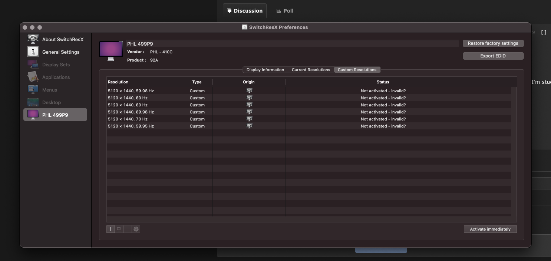This screenshot has height=261, width=551.
Task: Click status 'Not activated' of 69.98 Hz row
Action: click(383, 112)
